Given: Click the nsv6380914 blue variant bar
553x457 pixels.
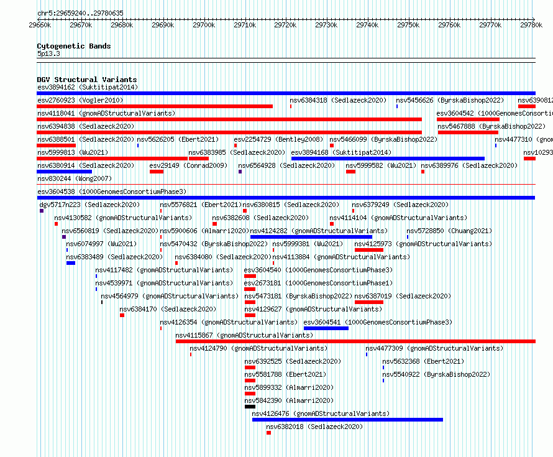Looking at the screenshot, I should pos(64,172).
